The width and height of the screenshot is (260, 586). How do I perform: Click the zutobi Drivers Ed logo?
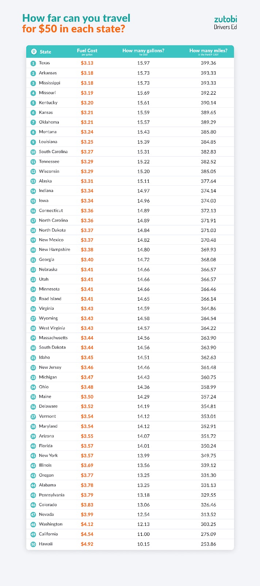(225, 22)
